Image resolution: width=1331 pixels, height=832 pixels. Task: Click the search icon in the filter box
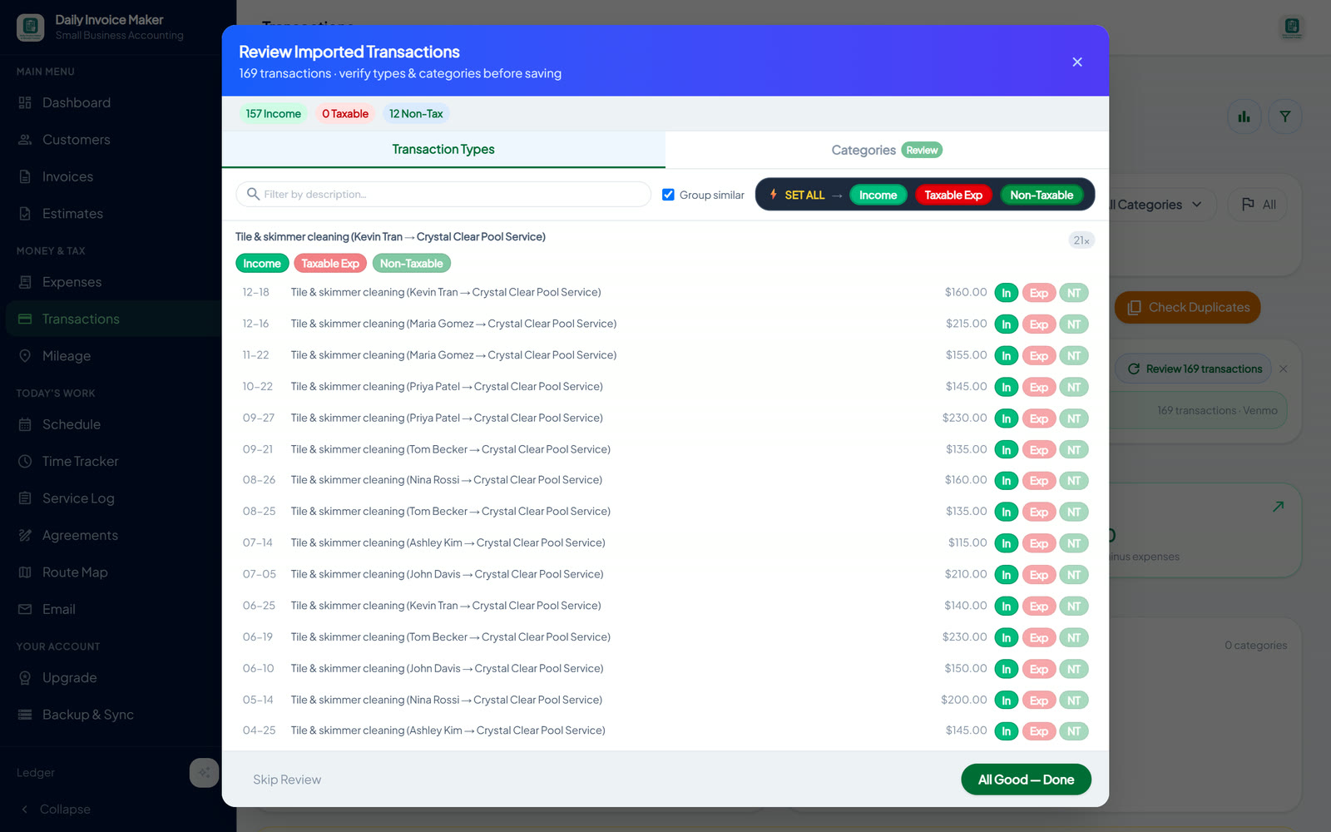tap(253, 194)
